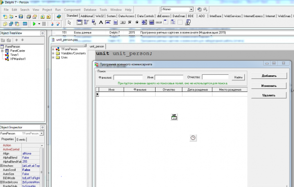
Task: Click the Добавить button
Action: pyautogui.click(x=269, y=76)
